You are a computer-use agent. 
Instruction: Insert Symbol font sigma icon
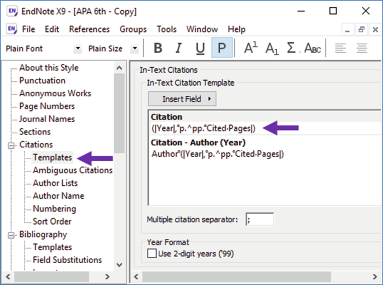292,48
